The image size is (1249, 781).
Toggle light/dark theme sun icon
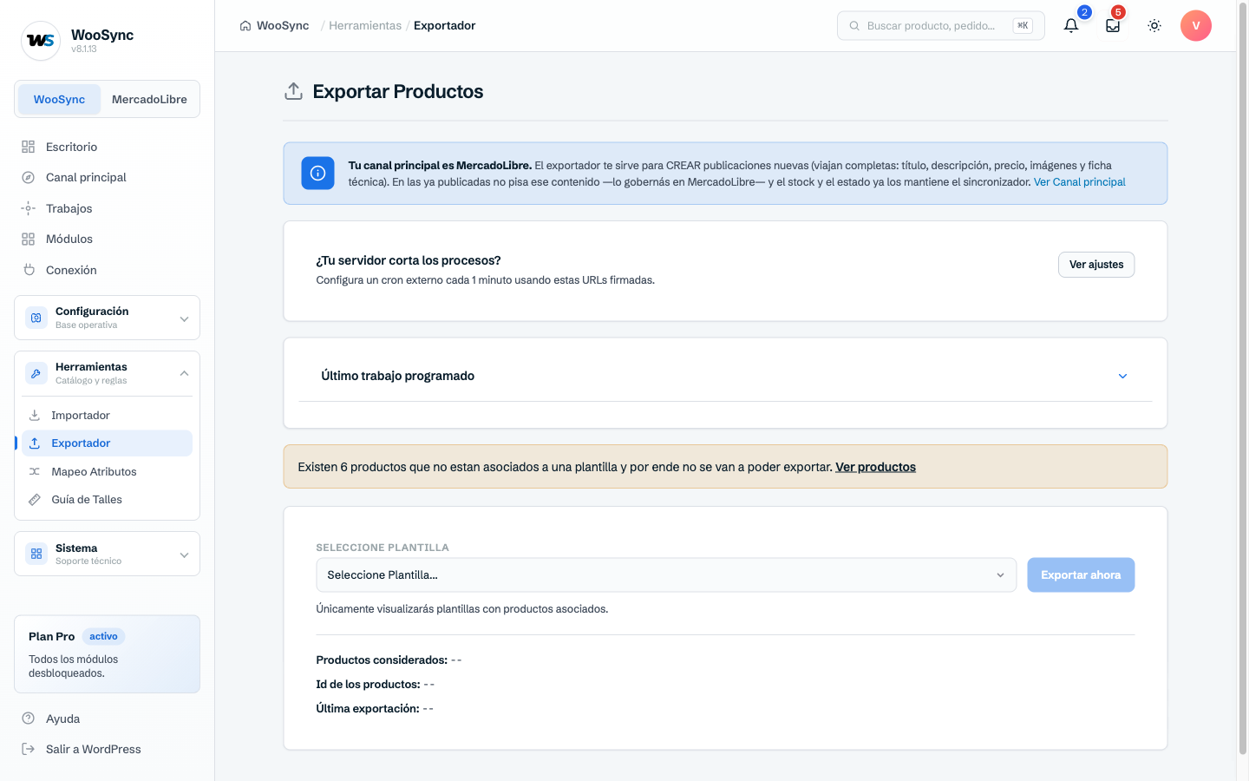click(x=1154, y=26)
